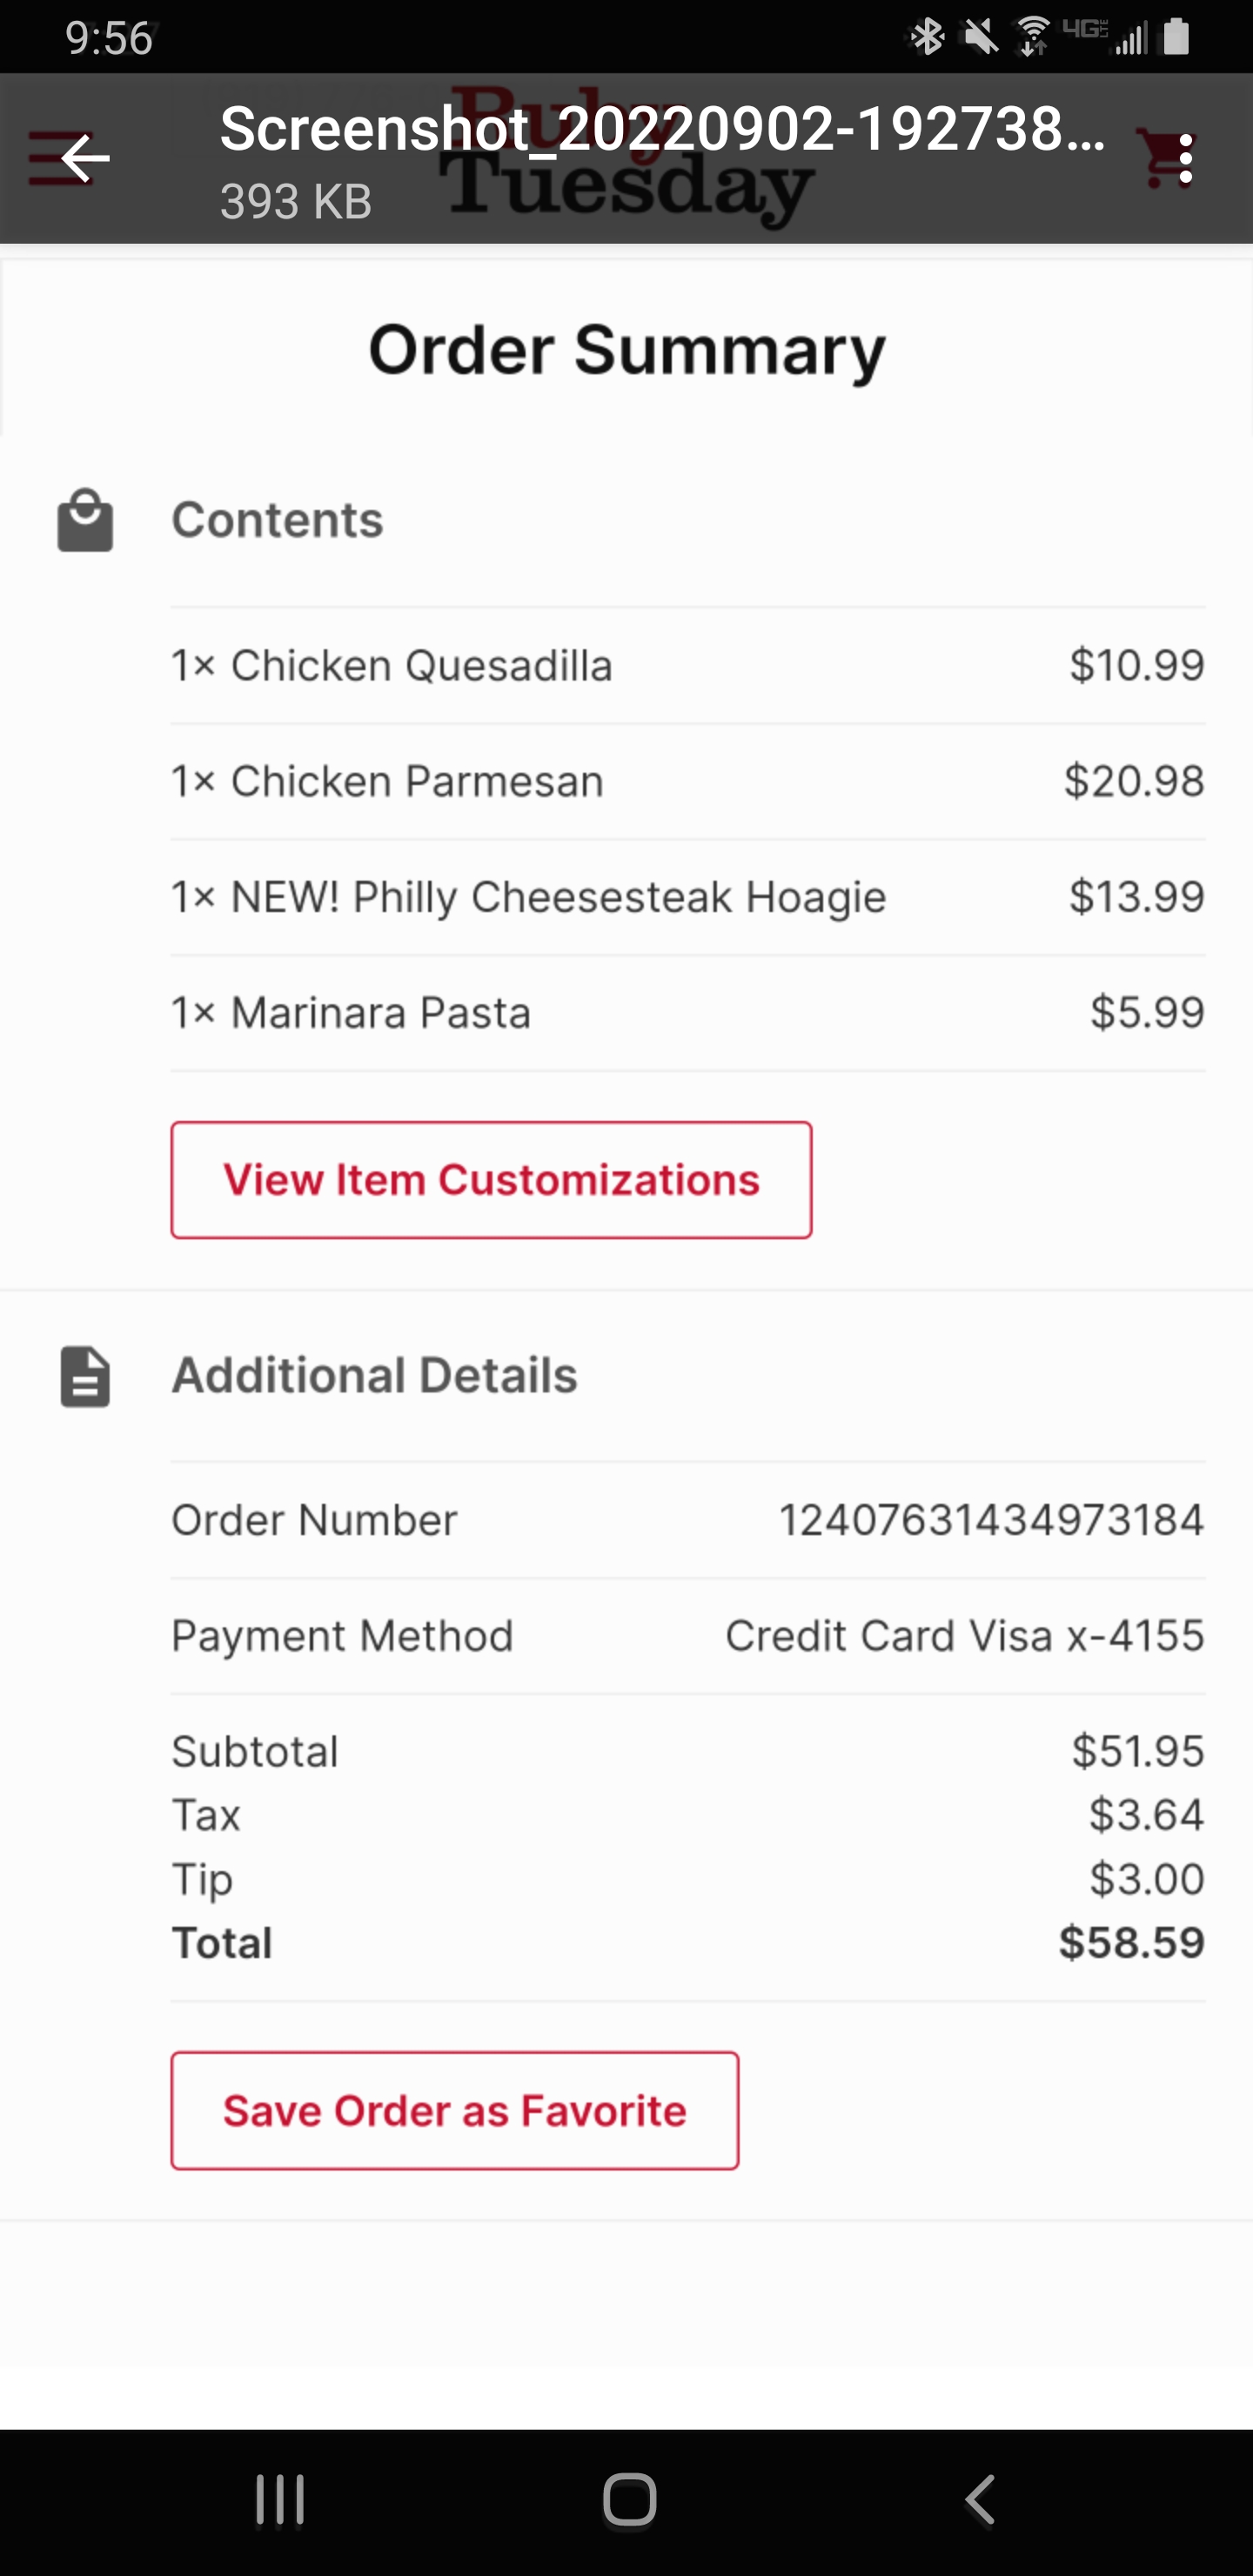The image size is (1253, 2576).
Task: Tap the screenshot file name title
Action: pos(662,130)
